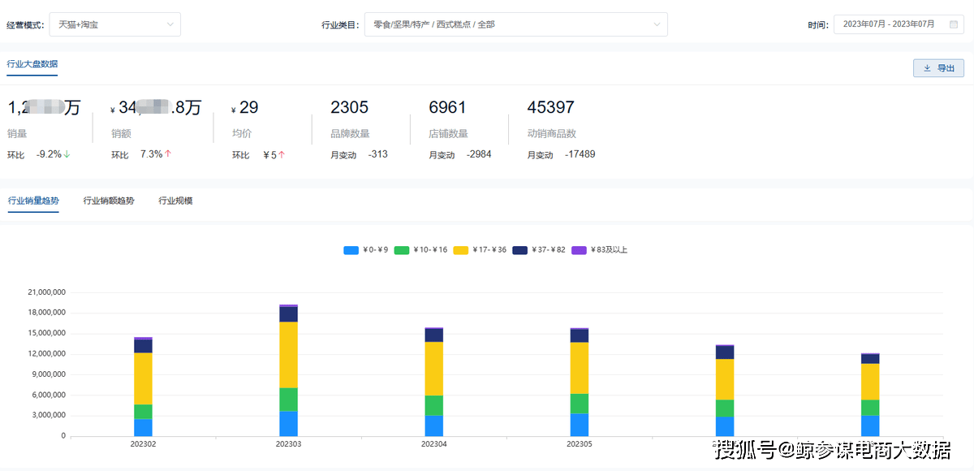
Task: Click the red up arrow beside 7.3%
Action: [168, 153]
